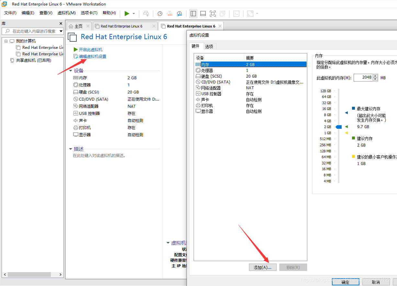Select 显示器 row in settings device list
This screenshot has width=397, height=286.
coord(251,111)
